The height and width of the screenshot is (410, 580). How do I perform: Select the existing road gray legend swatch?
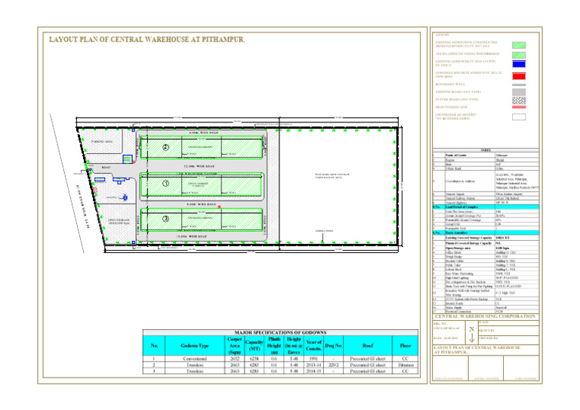[519, 92]
